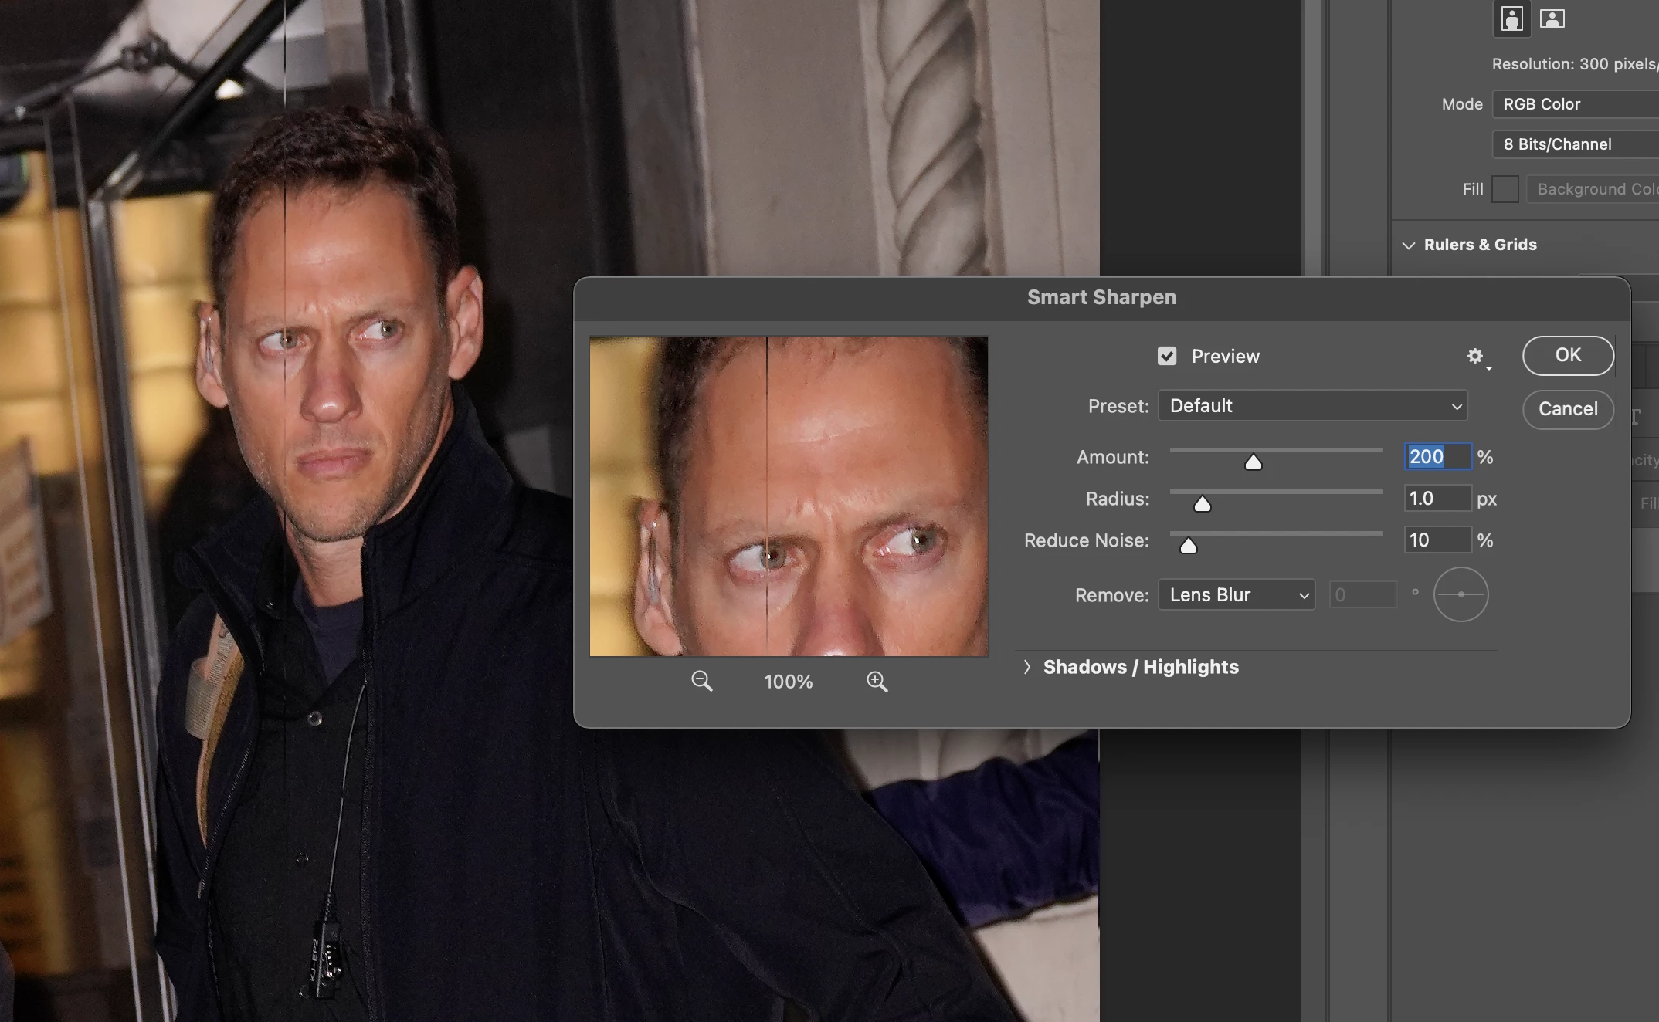Image resolution: width=1659 pixels, height=1022 pixels.
Task: Zoom out the sharpen preview
Action: (x=701, y=681)
